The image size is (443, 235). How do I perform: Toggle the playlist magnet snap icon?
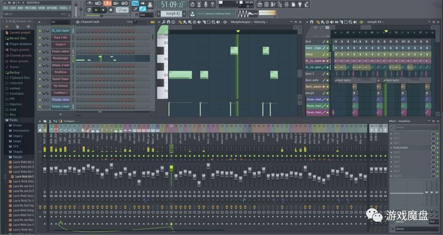pos(311,22)
